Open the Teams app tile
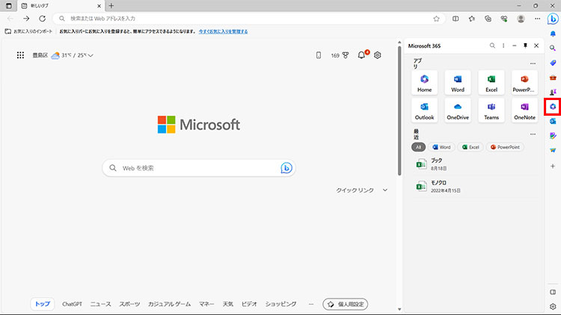The width and height of the screenshot is (561, 315). (491, 110)
